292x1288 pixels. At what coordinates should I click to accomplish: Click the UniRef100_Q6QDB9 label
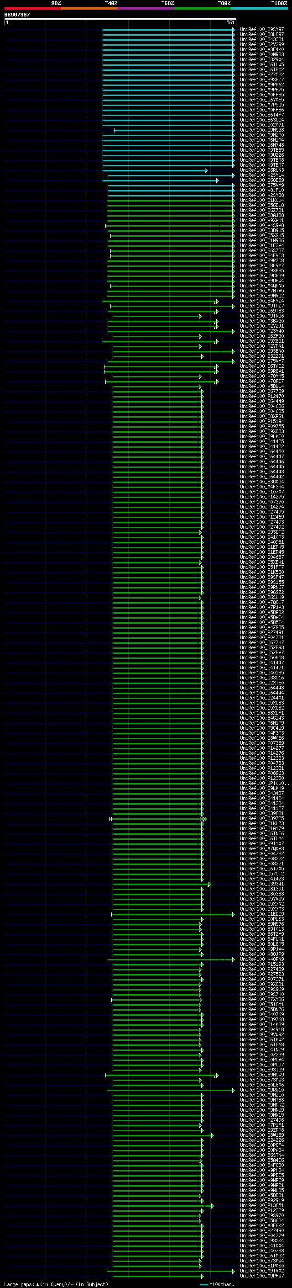pos(261,180)
